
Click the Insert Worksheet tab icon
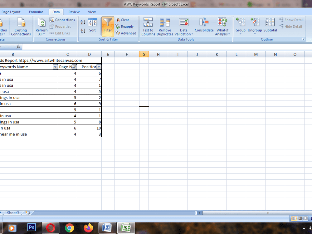point(27,213)
